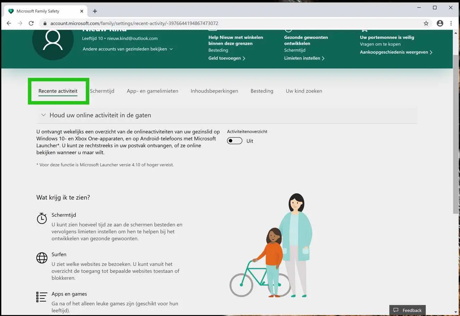This screenshot has height=316, width=460.
Task: Click the Surfen globe icon
Action: [x=42, y=258]
